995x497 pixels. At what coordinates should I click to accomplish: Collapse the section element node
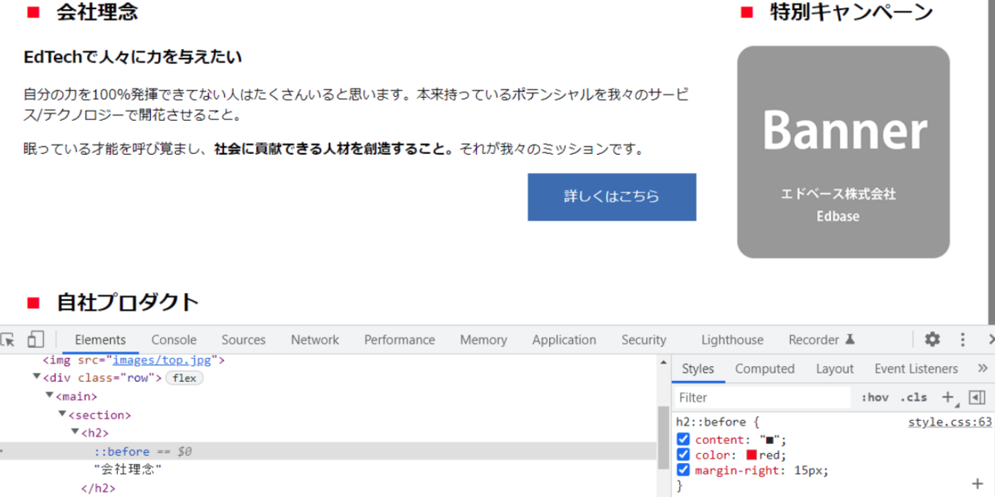61,414
